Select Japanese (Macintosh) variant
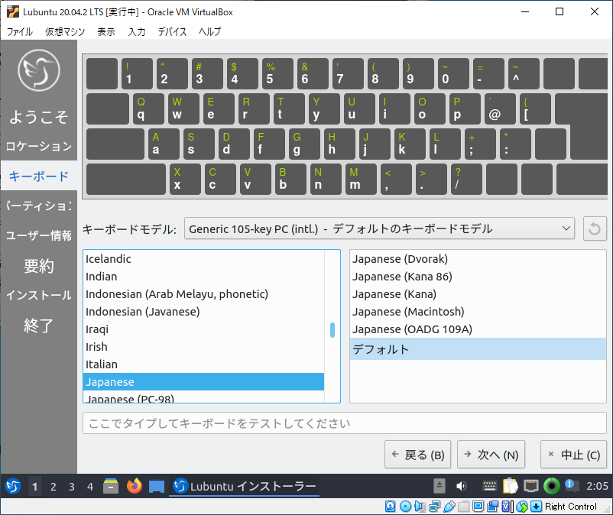This screenshot has width=613, height=515. [x=478, y=312]
